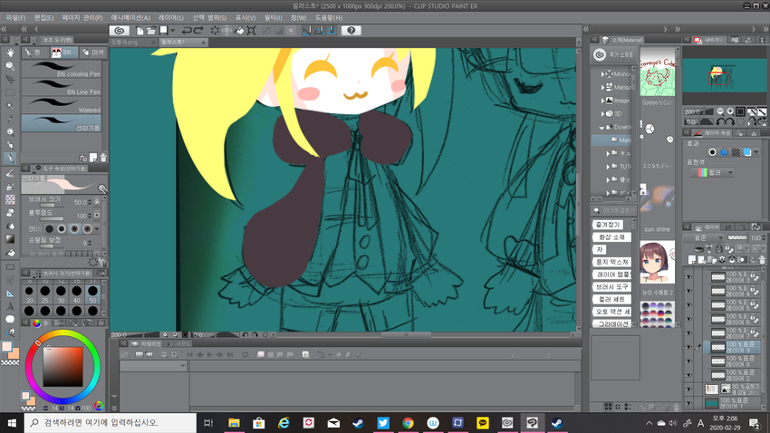Select the BN Line Pen brush

click(62, 87)
